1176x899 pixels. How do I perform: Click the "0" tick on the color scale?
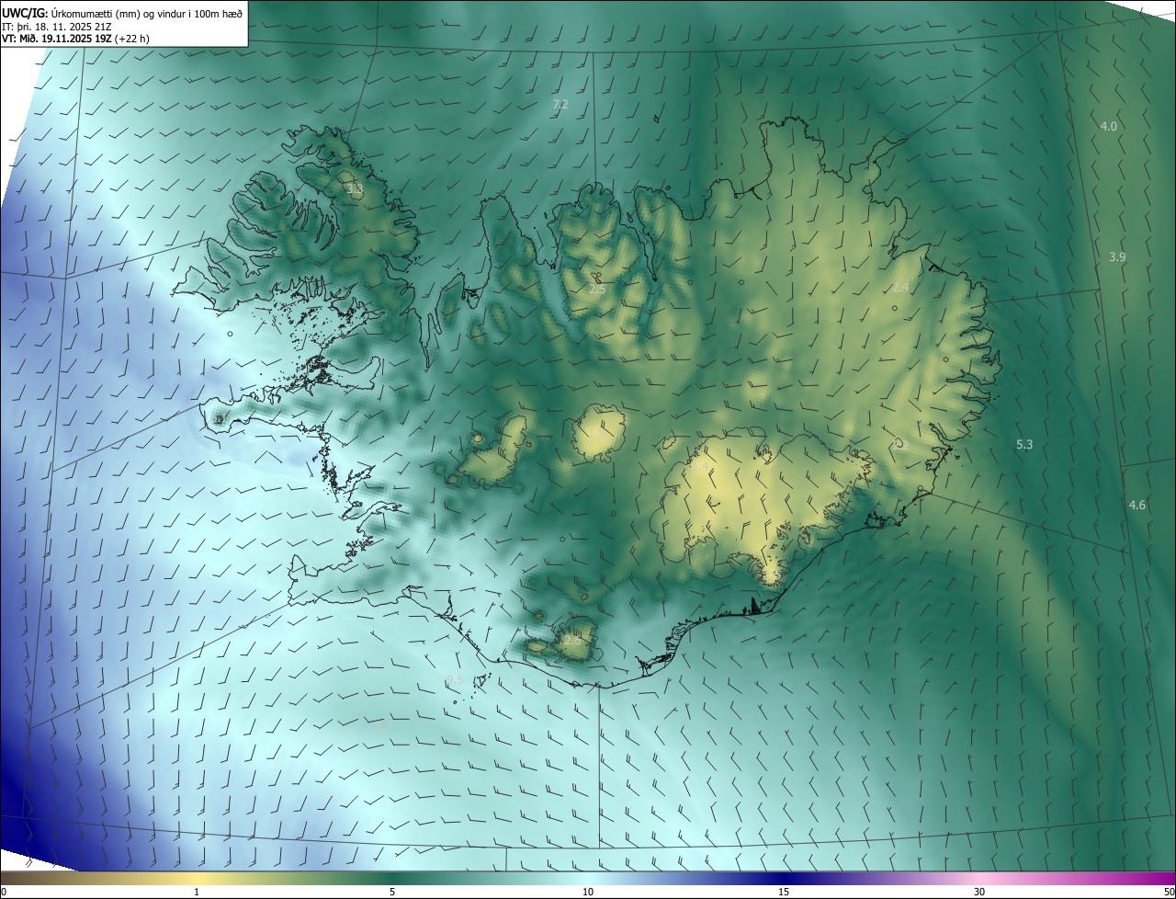pyautogui.click(x=4, y=892)
